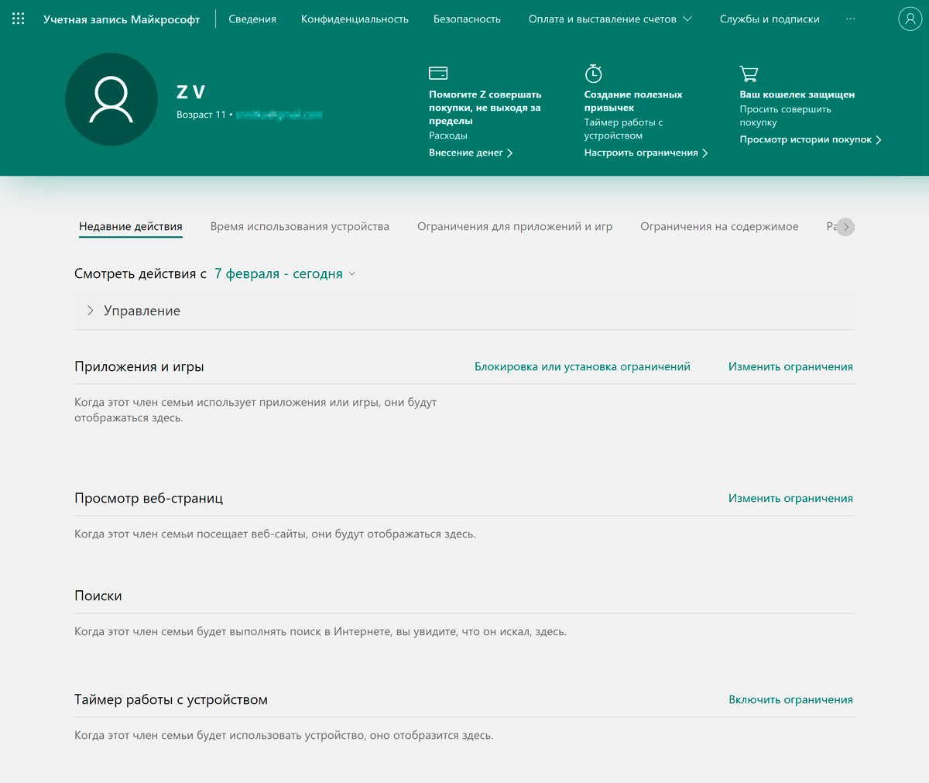Click the Приложения и игры section heading

coord(139,366)
